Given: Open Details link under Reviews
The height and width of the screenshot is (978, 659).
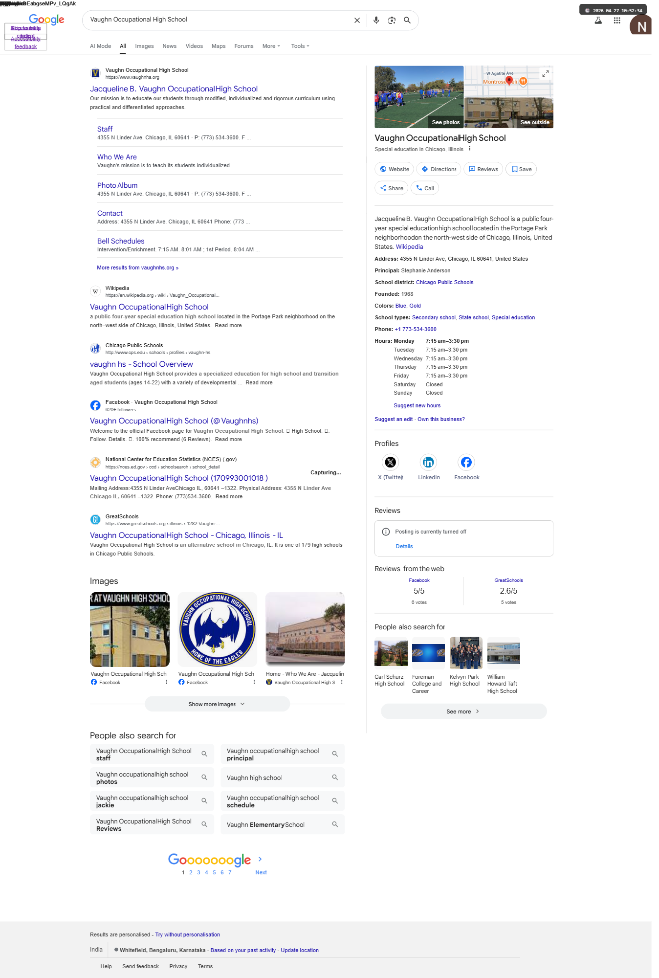Looking at the screenshot, I should [404, 547].
